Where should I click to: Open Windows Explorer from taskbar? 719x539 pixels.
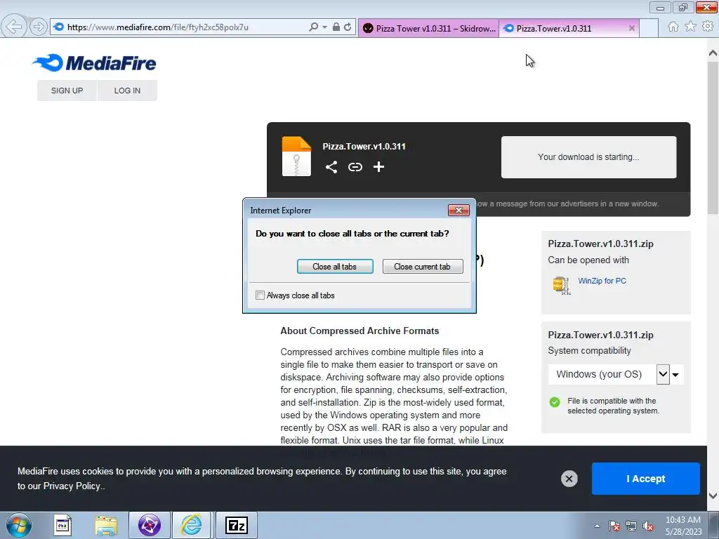click(x=106, y=525)
